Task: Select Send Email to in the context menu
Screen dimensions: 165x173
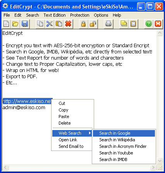Action: [72, 146]
